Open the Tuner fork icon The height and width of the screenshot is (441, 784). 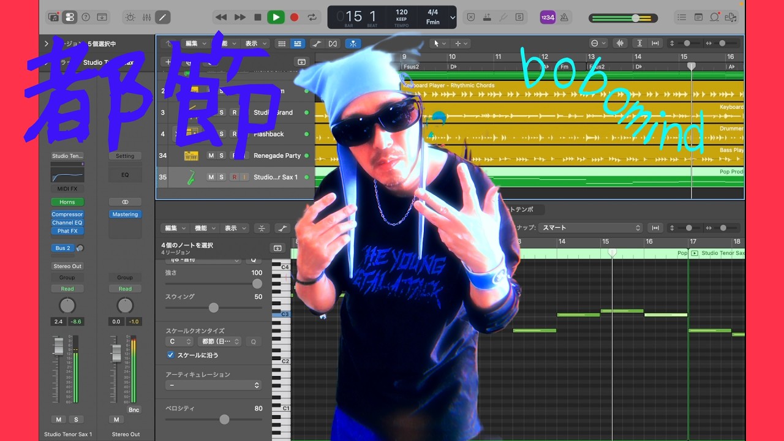pyautogui.click(x=503, y=17)
